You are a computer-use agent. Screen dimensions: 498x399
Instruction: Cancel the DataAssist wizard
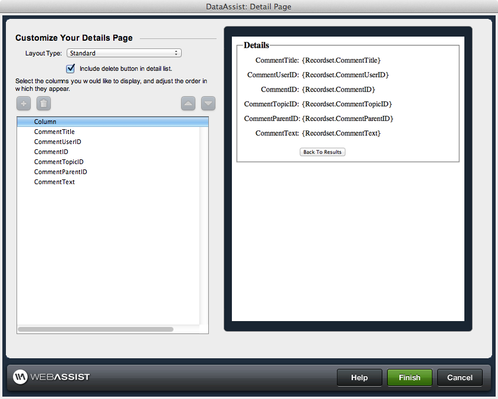pyautogui.click(x=460, y=377)
